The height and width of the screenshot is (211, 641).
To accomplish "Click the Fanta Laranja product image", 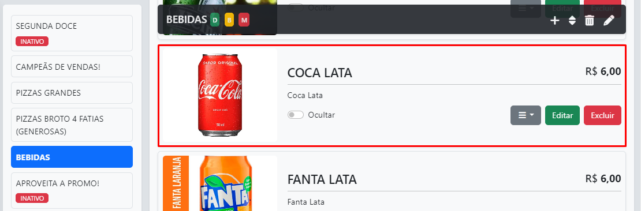I will click(x=220, y=183).
